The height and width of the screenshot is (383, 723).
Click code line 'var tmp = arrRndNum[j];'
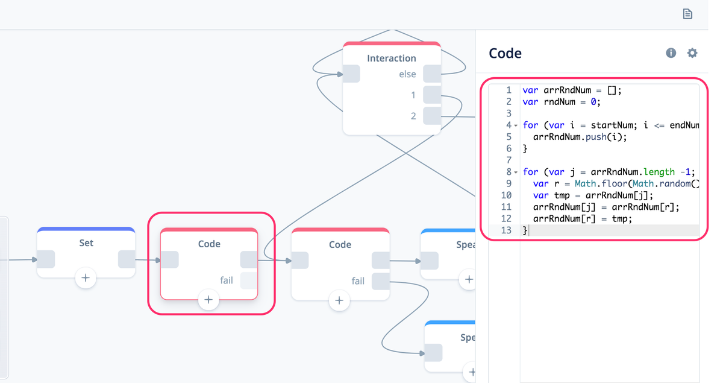pyautogui.click(x=593, y=195)
